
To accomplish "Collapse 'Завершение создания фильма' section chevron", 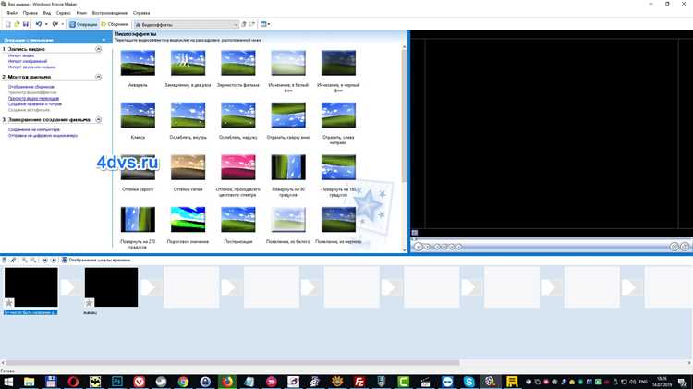I will (x=99, y=120).
